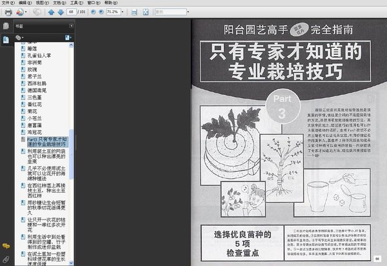387x266 pixels.
Task: Click the Bookmarks panel icon in sidebar
Action: pos(6,39)
